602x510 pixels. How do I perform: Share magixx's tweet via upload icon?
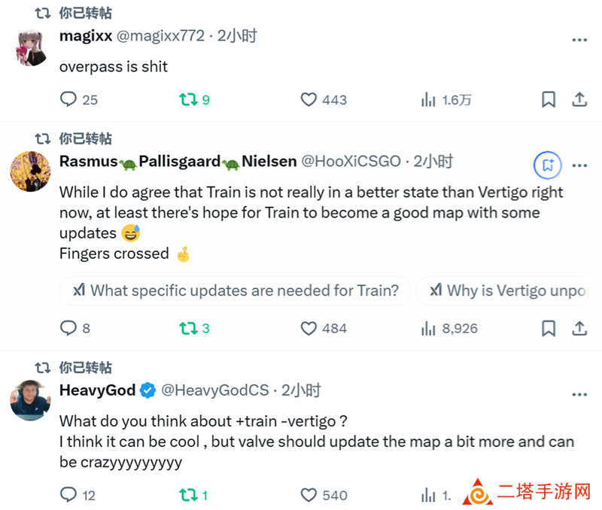point(579,100)
